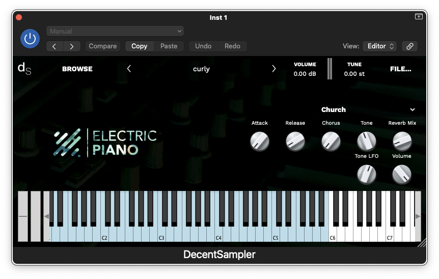Click the DecentSampler footer label
This screenshot has height=279, width=439.
pyautogui.click(x=220, y=255)
